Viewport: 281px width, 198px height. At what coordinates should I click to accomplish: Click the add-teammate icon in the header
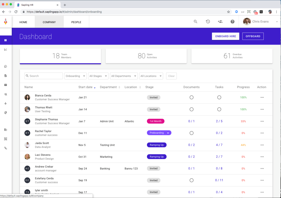pos(220,21)
